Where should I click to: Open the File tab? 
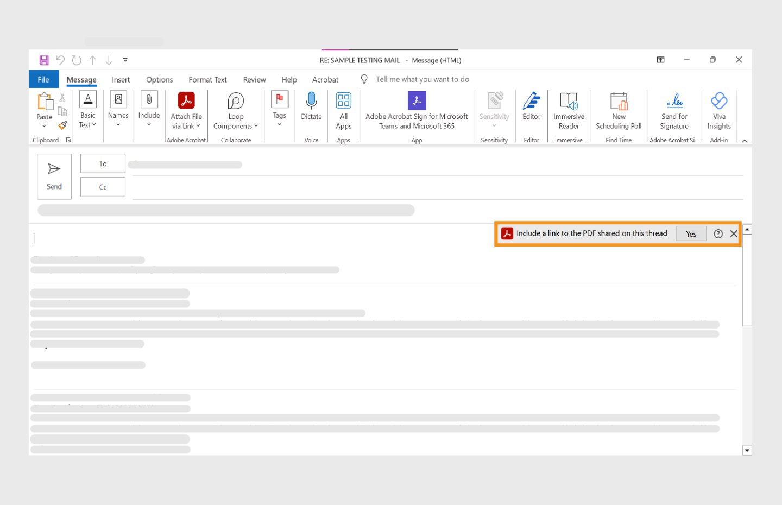click(43, 79)
